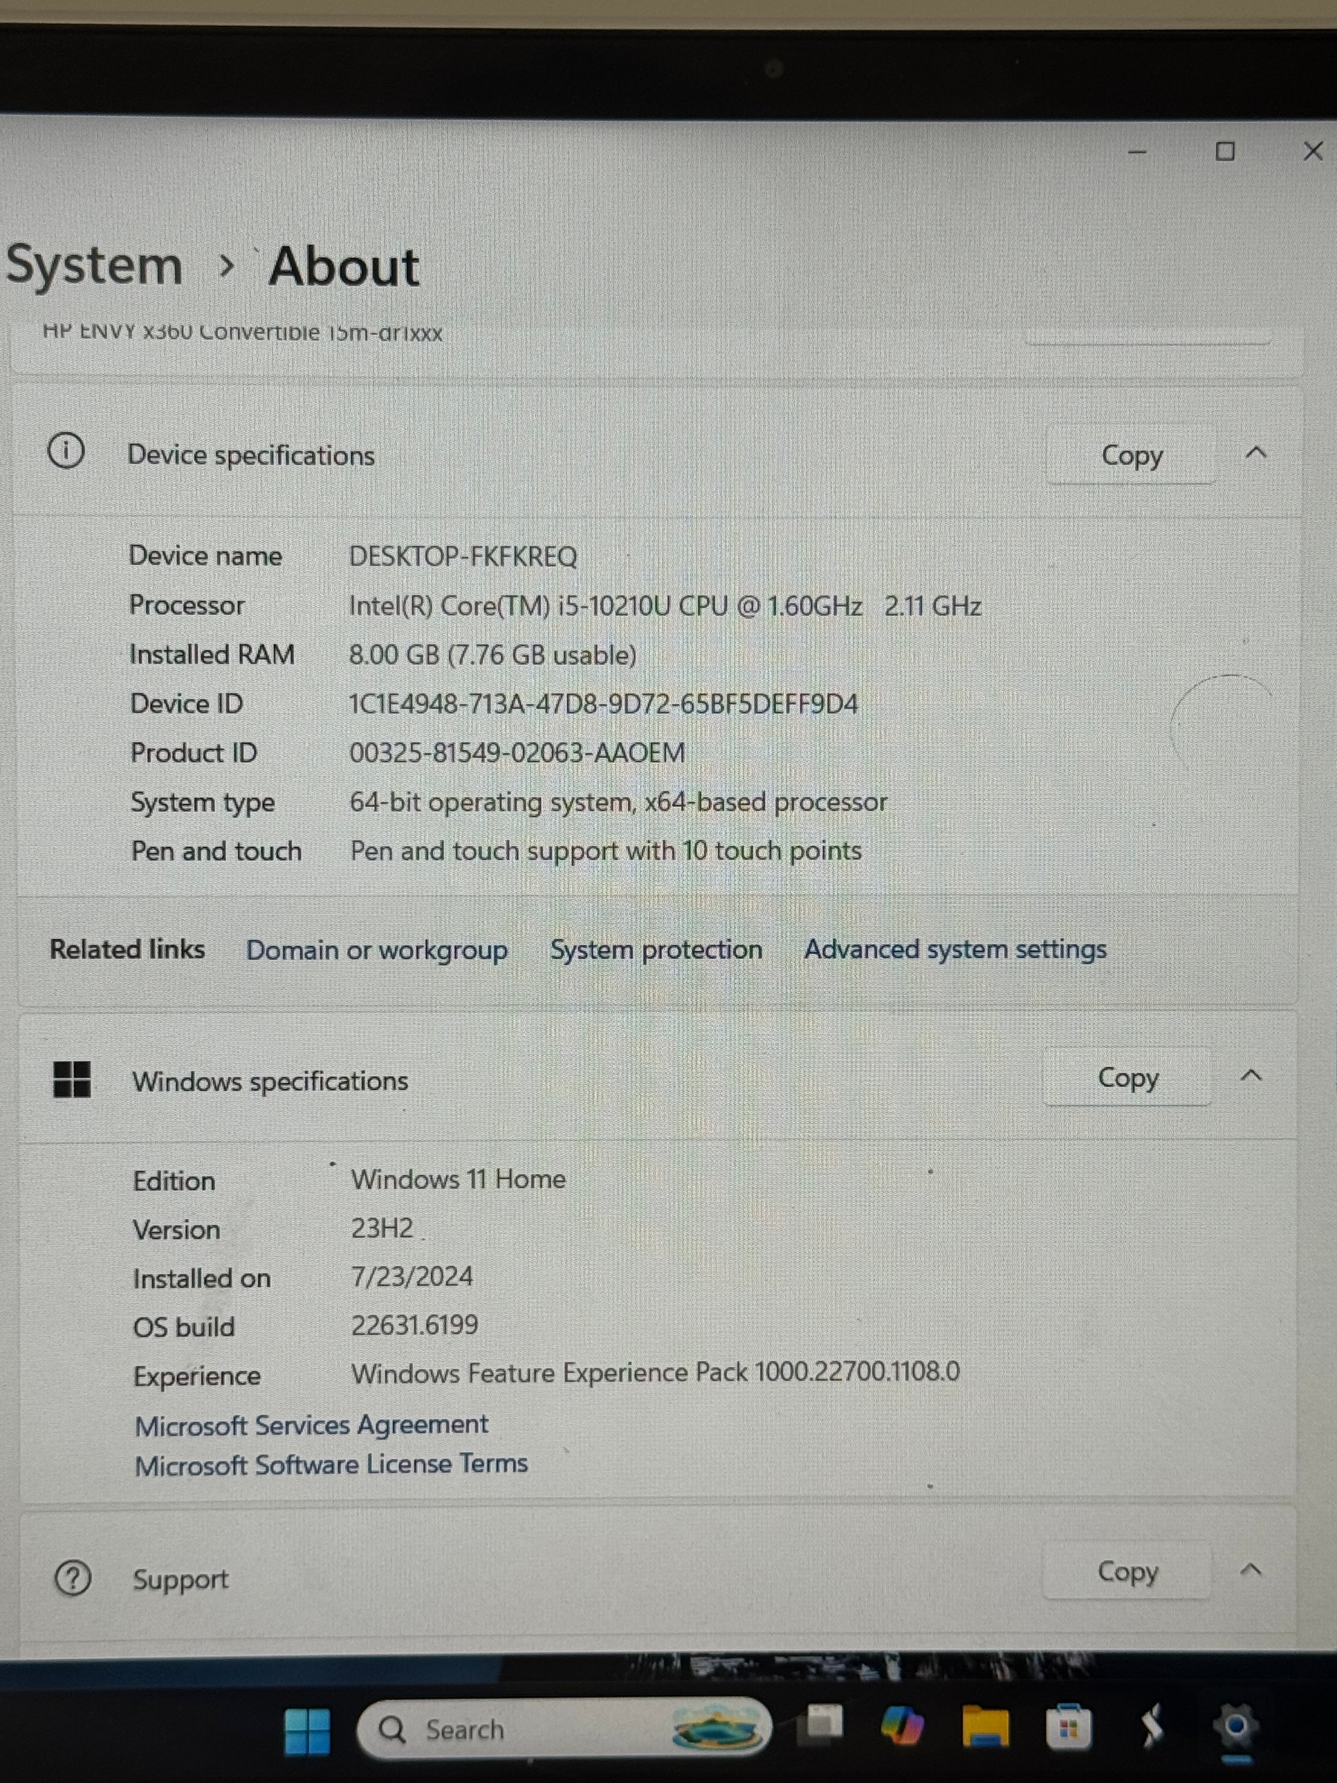Click the processor value Intel Core i5-10210U
The width and height of the screenshot is (1337, 1783).
pyautogui.click(x=665, y=605)
